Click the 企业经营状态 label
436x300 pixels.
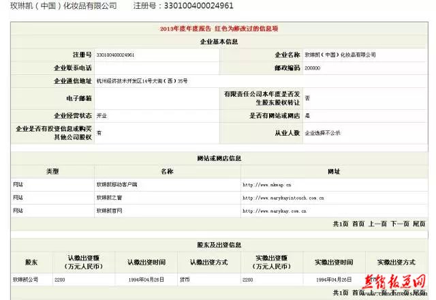(x=73, y=115)
